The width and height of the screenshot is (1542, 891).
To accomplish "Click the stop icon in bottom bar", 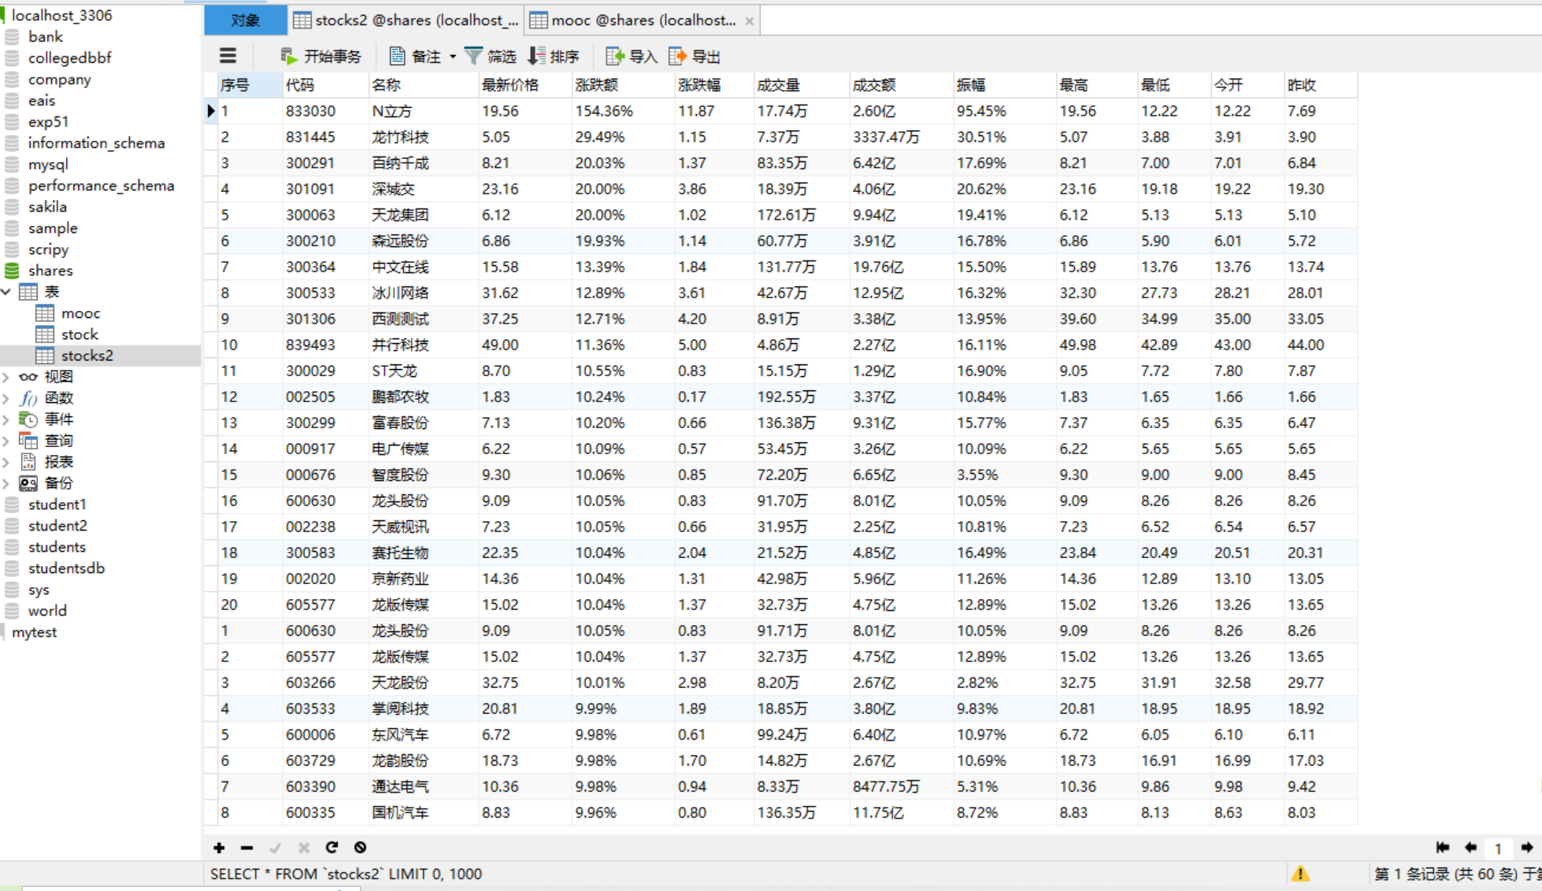I will click(x=360, y=848).
